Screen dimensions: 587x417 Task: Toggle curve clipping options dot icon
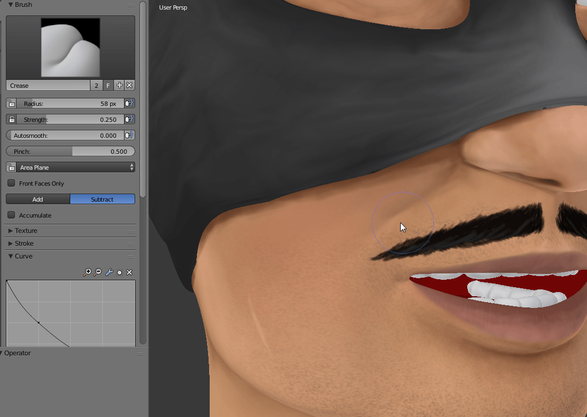pyautogui.click(x=119, y=272)
